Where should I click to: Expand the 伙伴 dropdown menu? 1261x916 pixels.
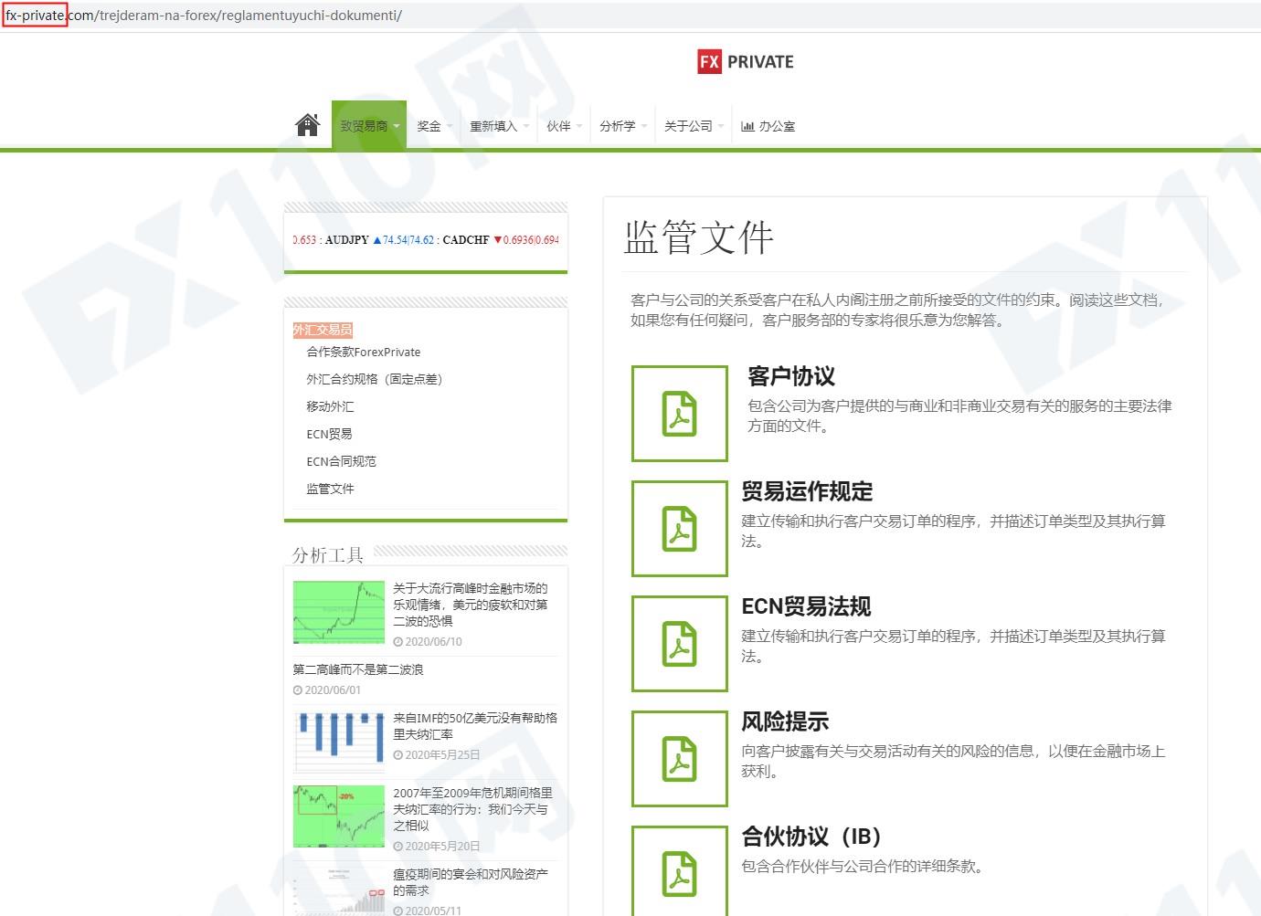point(564,126)
